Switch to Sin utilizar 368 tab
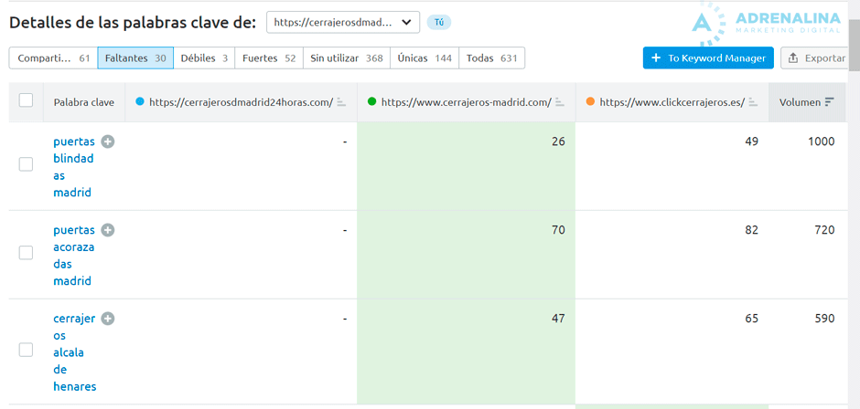The image size is (860, 409). point(347,58)
